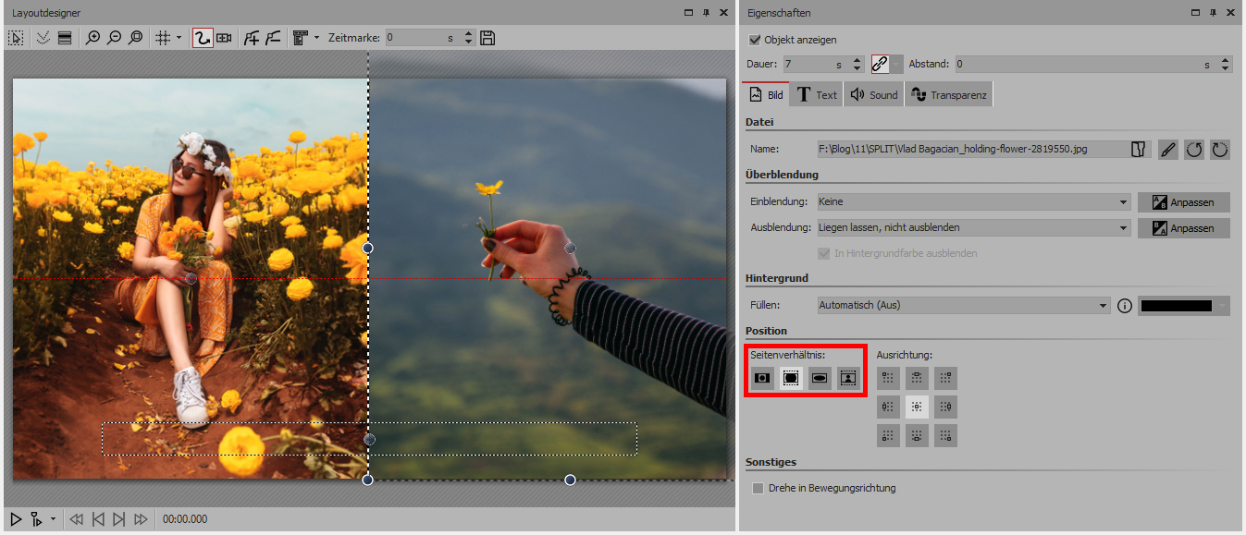The height and width of the screenshot is (535, 1246).
Task: Zoom in on the layout view
Action: pos(93,38)
